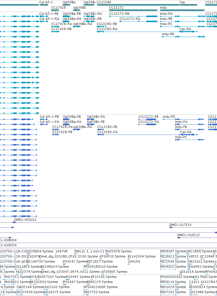Click transcript mdy-RA

tap(167, 14)
